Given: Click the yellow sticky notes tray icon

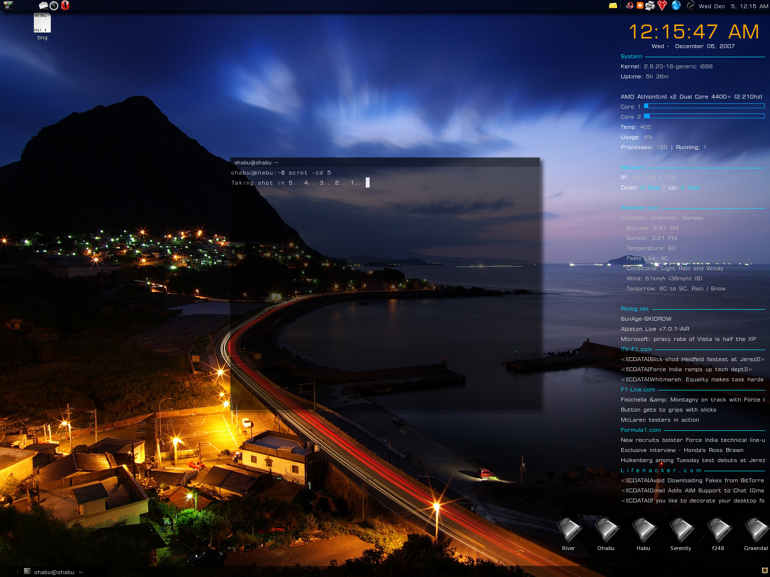Looking at the screenshot, I should tap(613, 6).
